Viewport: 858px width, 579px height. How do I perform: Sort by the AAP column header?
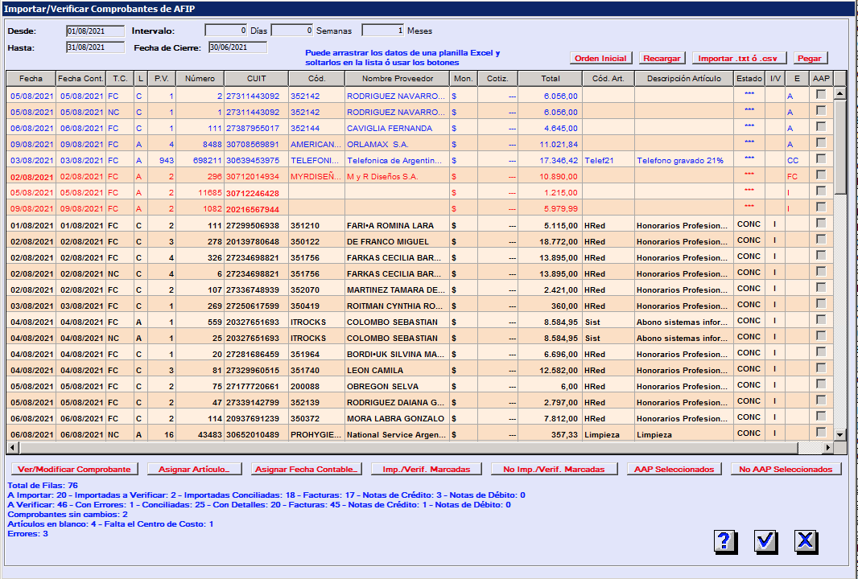821,79
